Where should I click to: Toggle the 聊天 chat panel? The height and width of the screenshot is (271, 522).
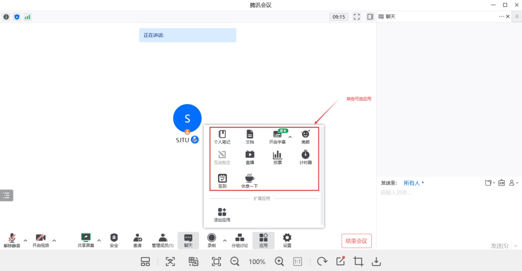pos(188,240)
